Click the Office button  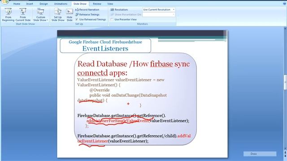tap(5, 2)
